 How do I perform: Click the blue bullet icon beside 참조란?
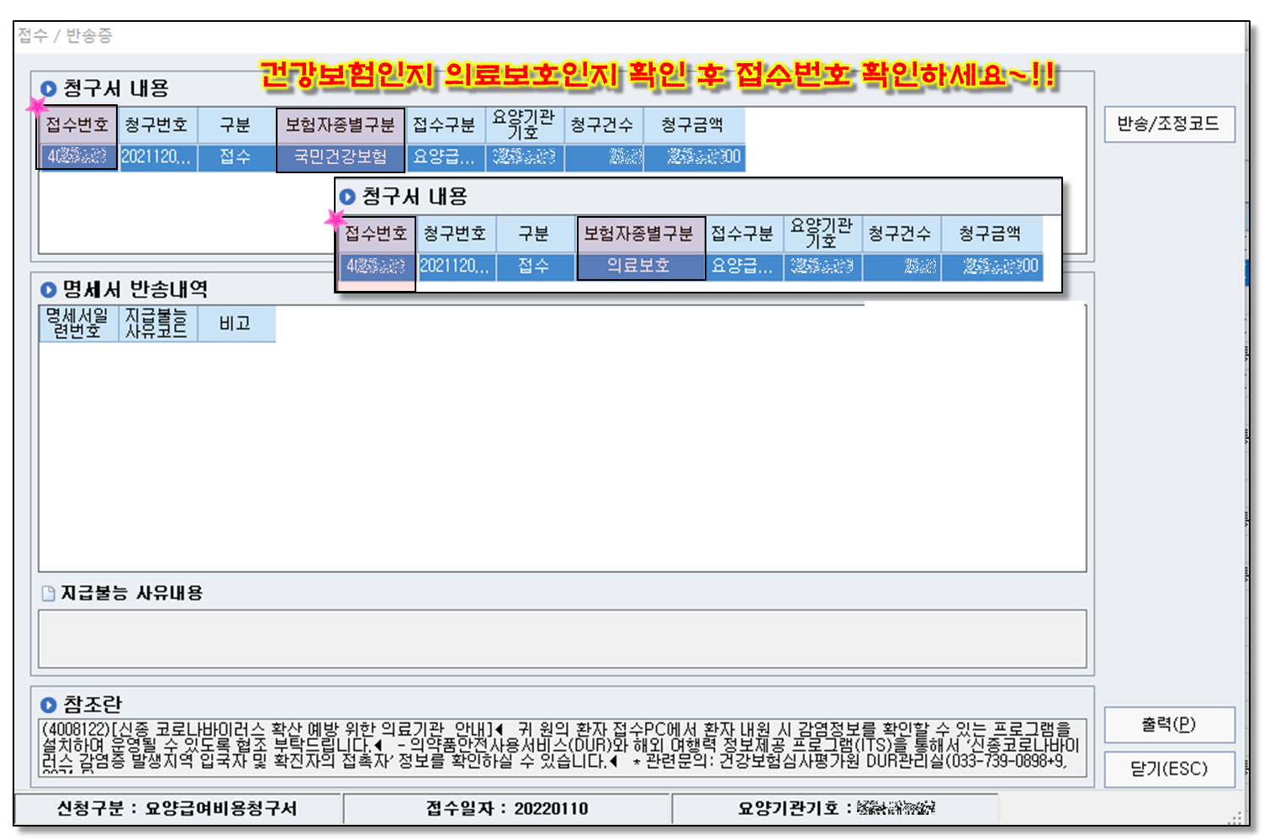[x=49, y=705]
